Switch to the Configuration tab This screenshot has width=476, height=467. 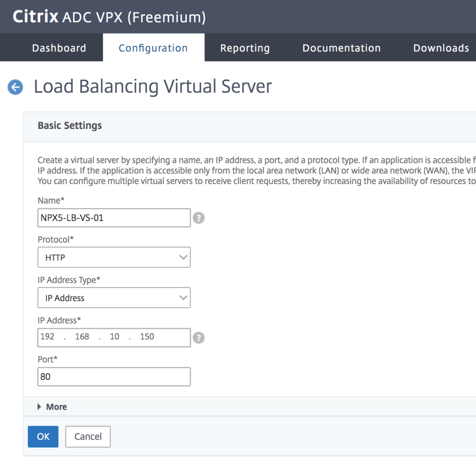(x=153, y=47)
